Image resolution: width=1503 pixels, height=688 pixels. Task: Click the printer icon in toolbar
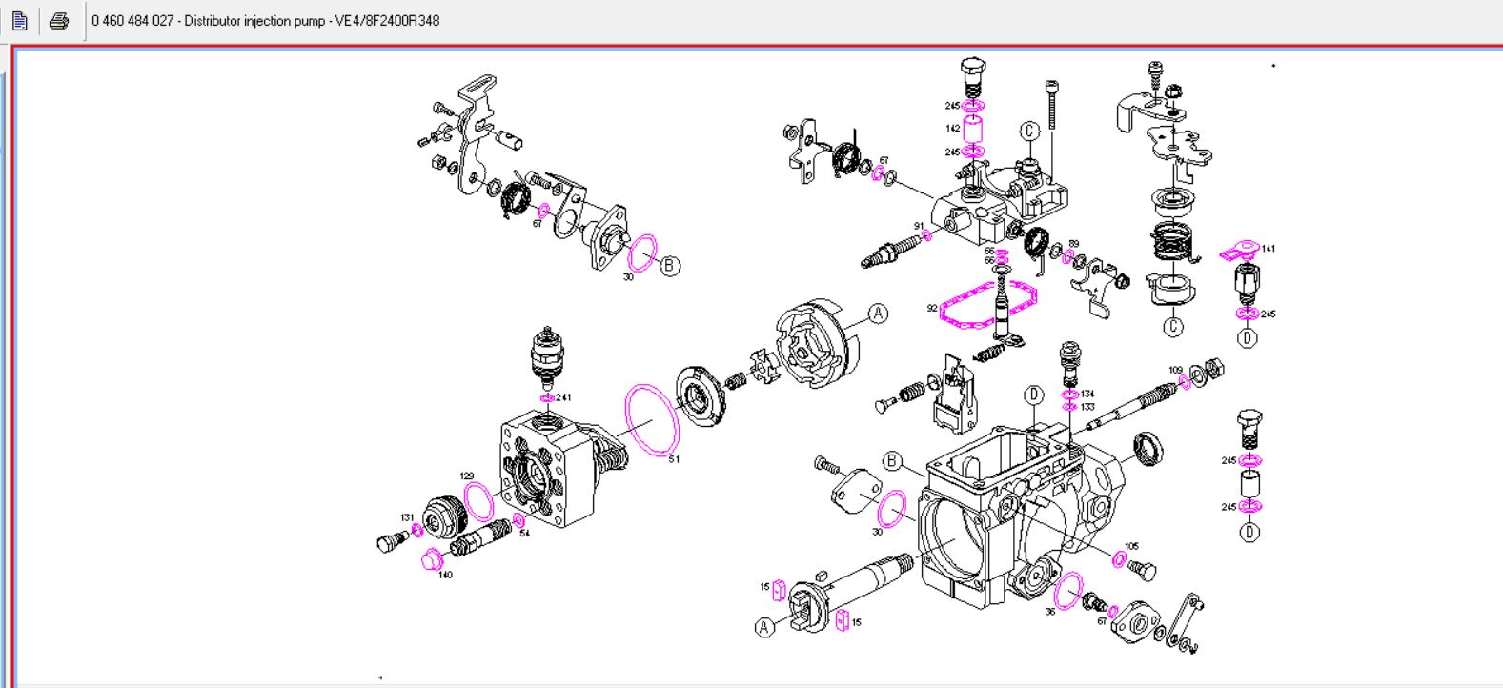point(59,21)
